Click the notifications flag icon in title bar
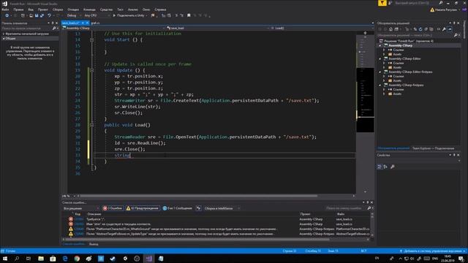This screenshot has width=468, height=263. pyautogui.click(x=382, y=3)
